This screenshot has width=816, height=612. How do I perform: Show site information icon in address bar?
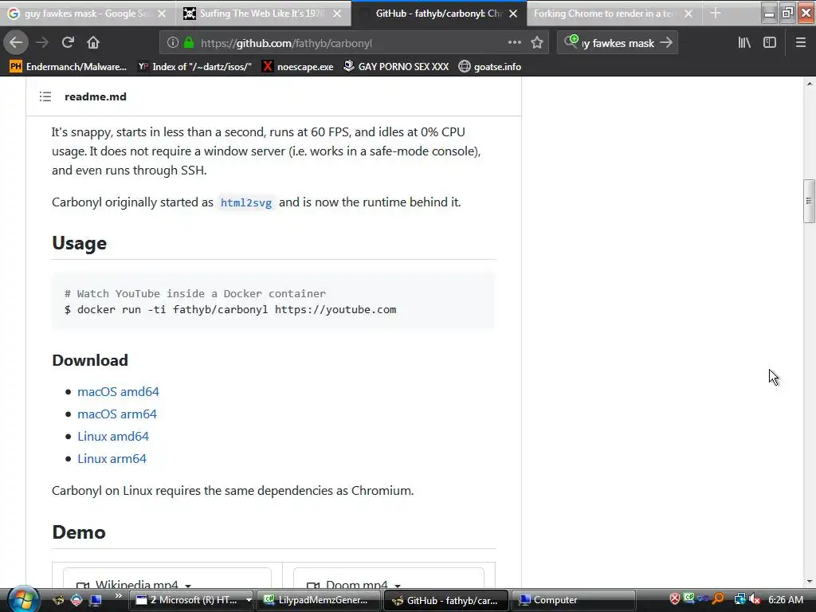tap(173, 43)
